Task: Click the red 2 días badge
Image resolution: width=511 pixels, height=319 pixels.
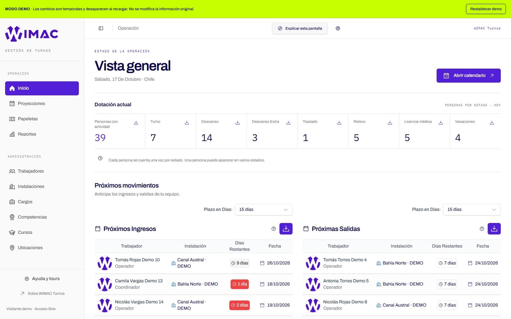Action: (240, 305)
